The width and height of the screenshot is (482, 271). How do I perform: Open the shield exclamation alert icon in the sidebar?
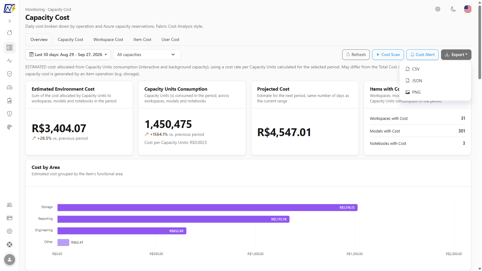coord(10,114)
